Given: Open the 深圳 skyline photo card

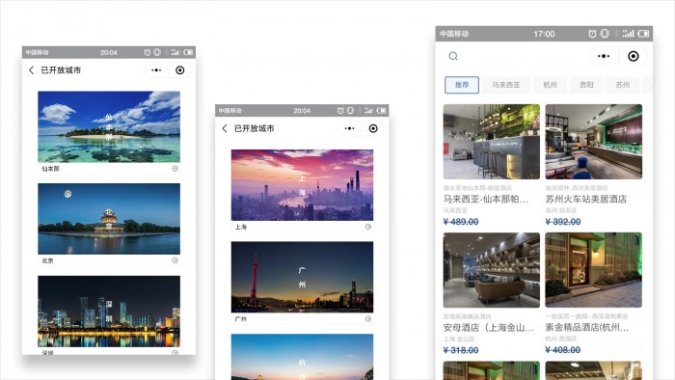Looking at the screenshot, I should click(109, 312).
